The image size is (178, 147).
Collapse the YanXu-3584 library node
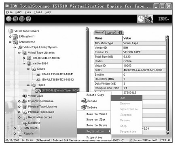click(x=24, y=64)
